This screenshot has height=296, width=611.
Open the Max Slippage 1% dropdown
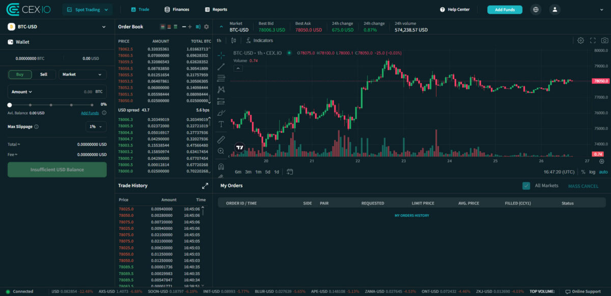(x=96, y=127)
